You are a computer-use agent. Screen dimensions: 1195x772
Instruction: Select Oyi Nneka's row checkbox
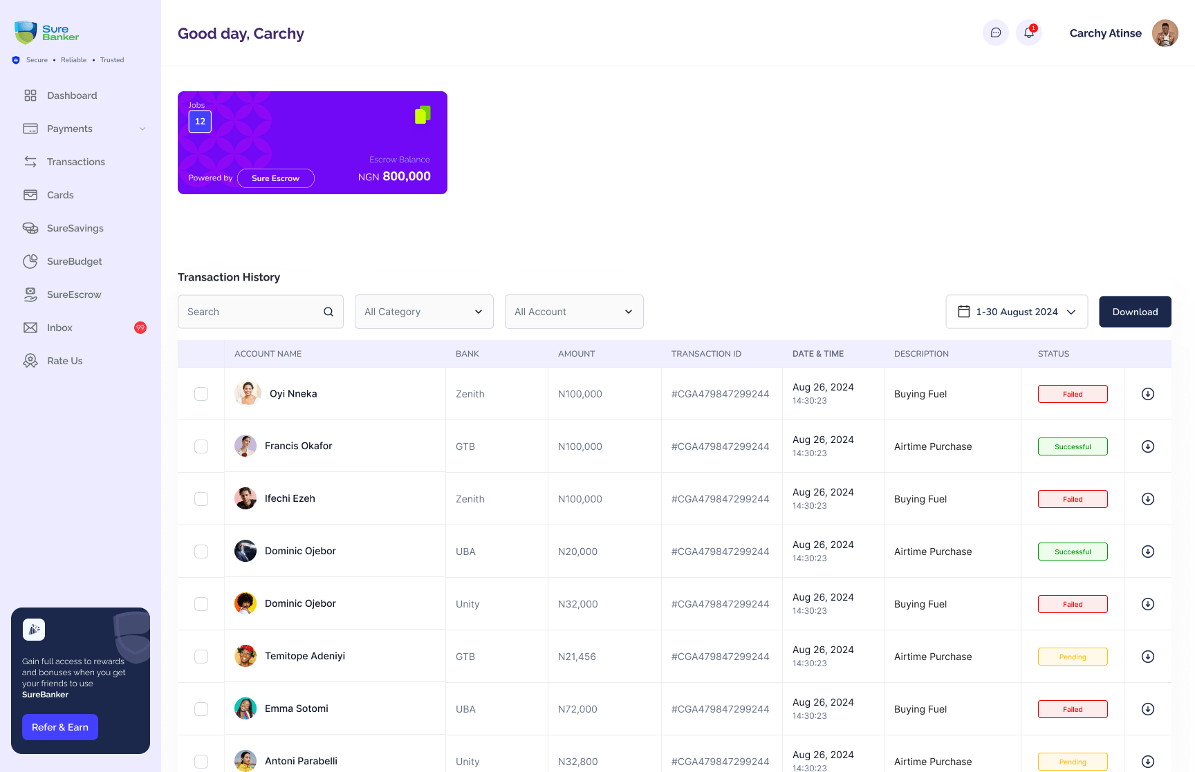[201, 394]
